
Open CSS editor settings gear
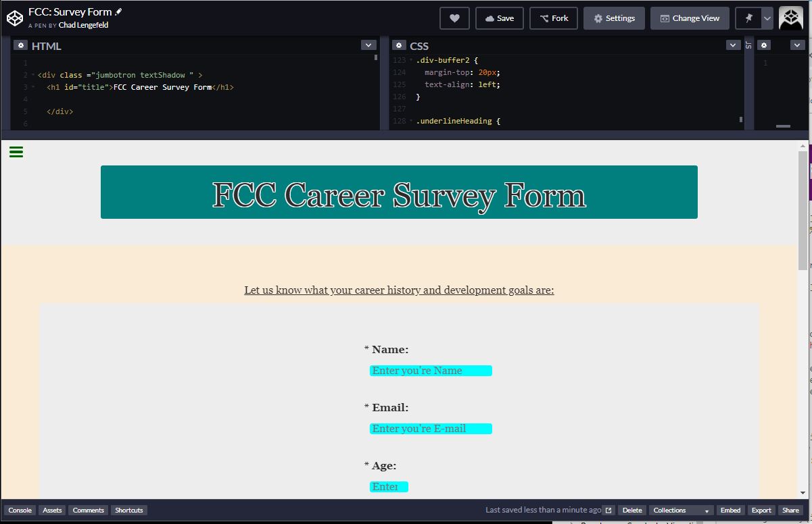coord(399,45)
